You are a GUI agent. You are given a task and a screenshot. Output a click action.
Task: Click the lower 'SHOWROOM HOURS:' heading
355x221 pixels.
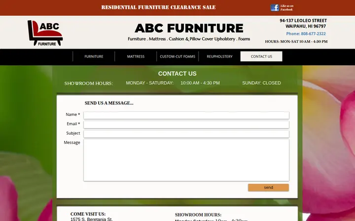point(198,215)
